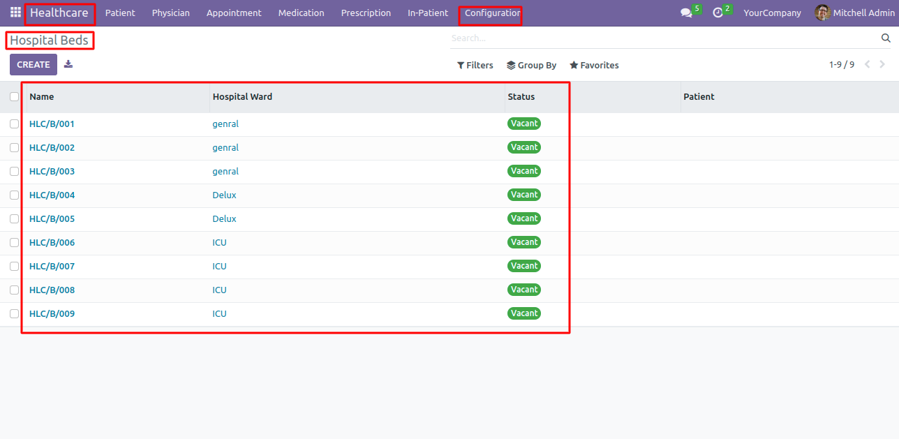Click Vacant badge in HLC/B/008 row
899x439 pixels.
click(x=524, y=290)
